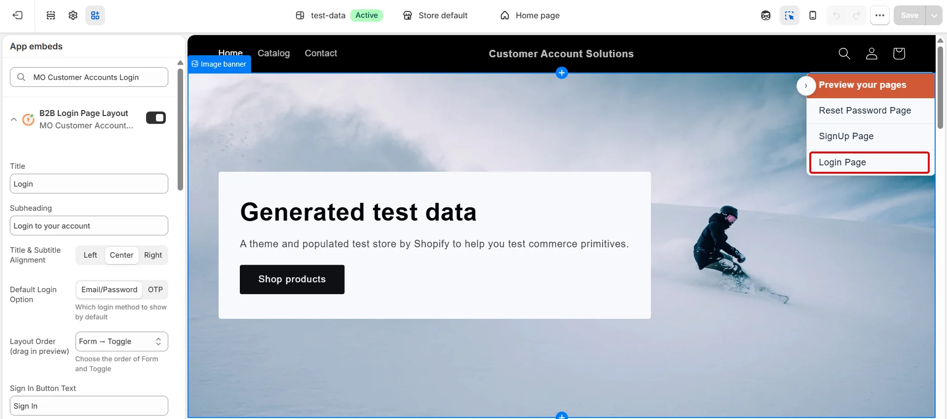
Task: Click the MO Customer Accounts app logo
Action: pyautogui.click(x=29, y=119)
